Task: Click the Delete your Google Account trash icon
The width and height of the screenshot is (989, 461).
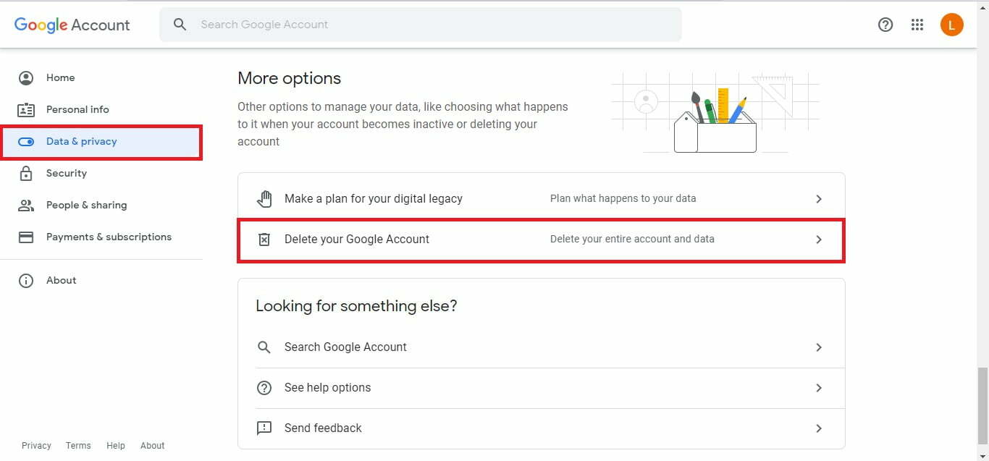Action: point(264,239)
